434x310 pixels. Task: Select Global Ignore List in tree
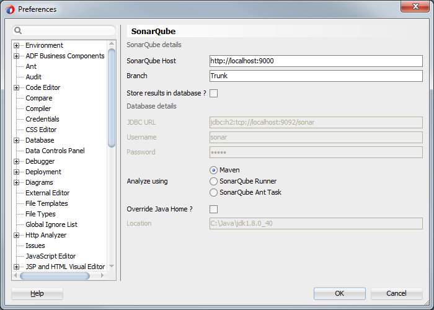click(51, 224)
